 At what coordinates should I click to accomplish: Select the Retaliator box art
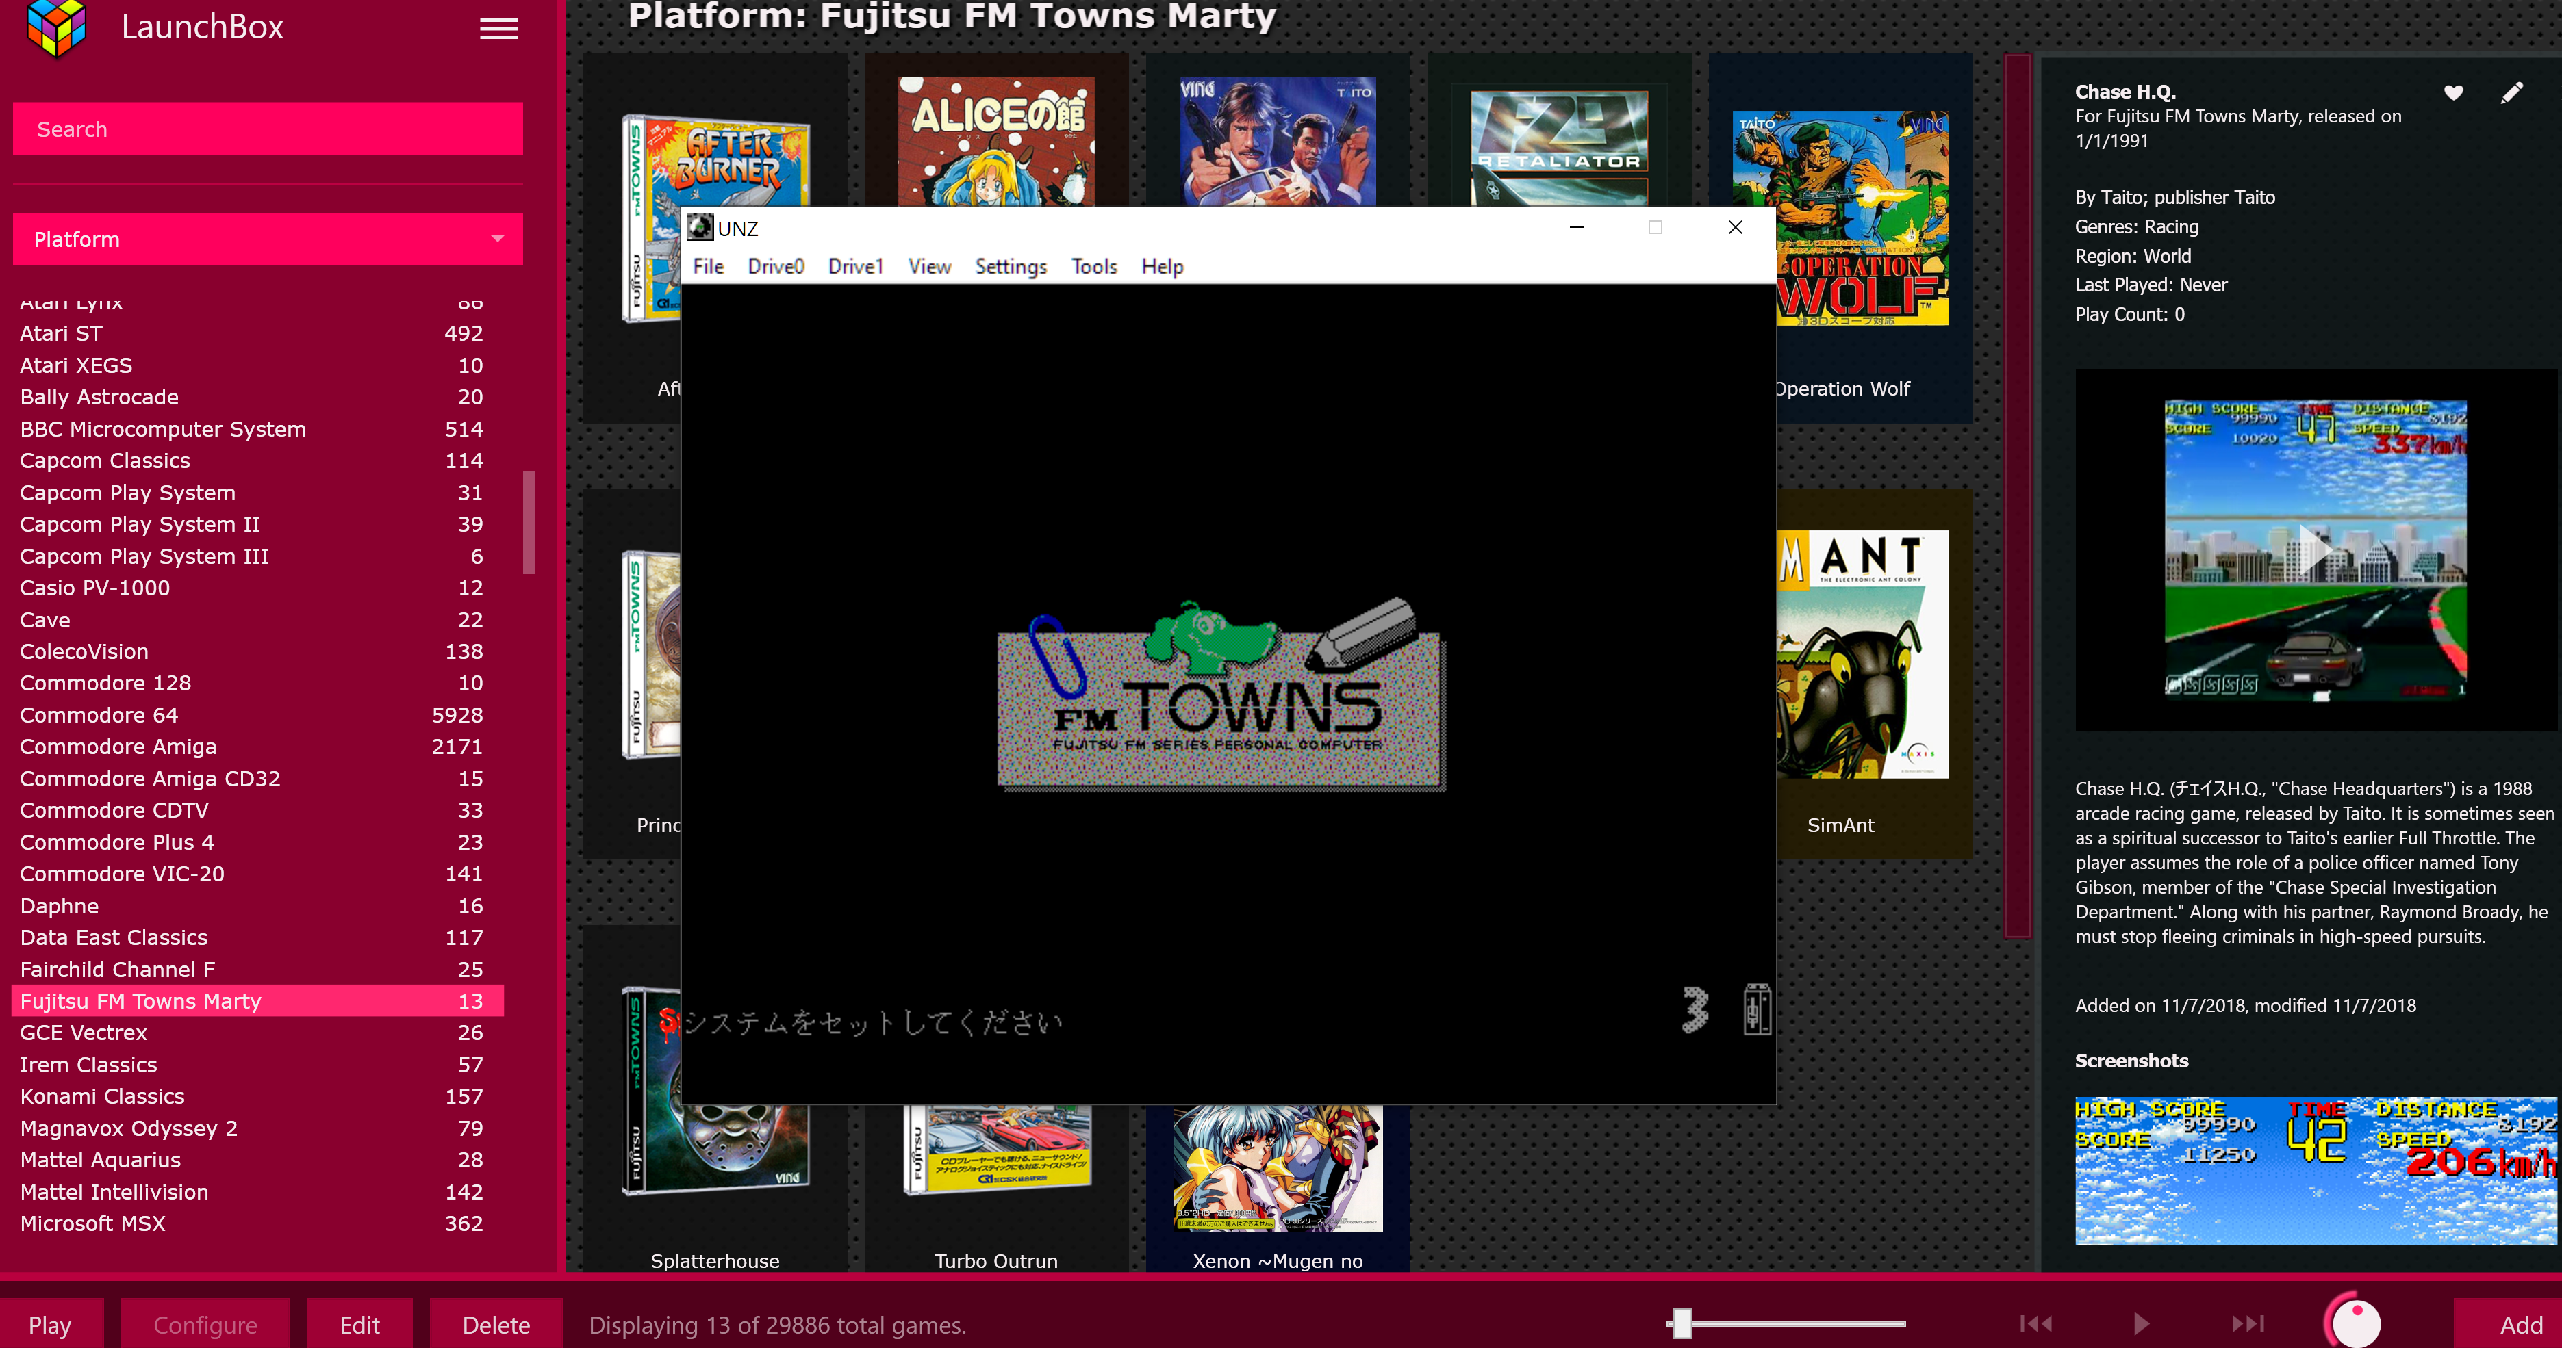(1558, 148)
